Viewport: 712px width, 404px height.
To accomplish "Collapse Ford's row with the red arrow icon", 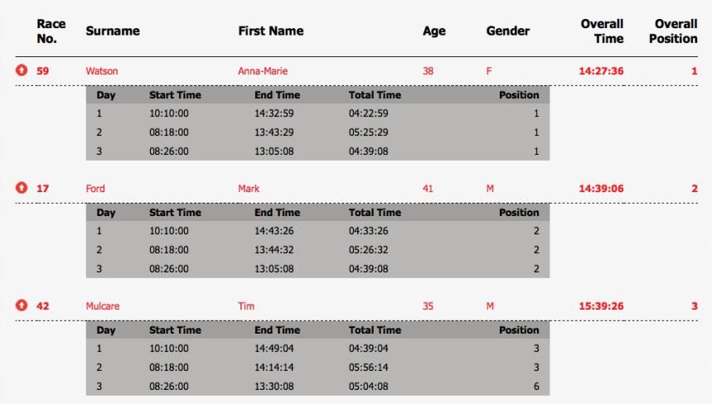I will click(x=22, y=189).
